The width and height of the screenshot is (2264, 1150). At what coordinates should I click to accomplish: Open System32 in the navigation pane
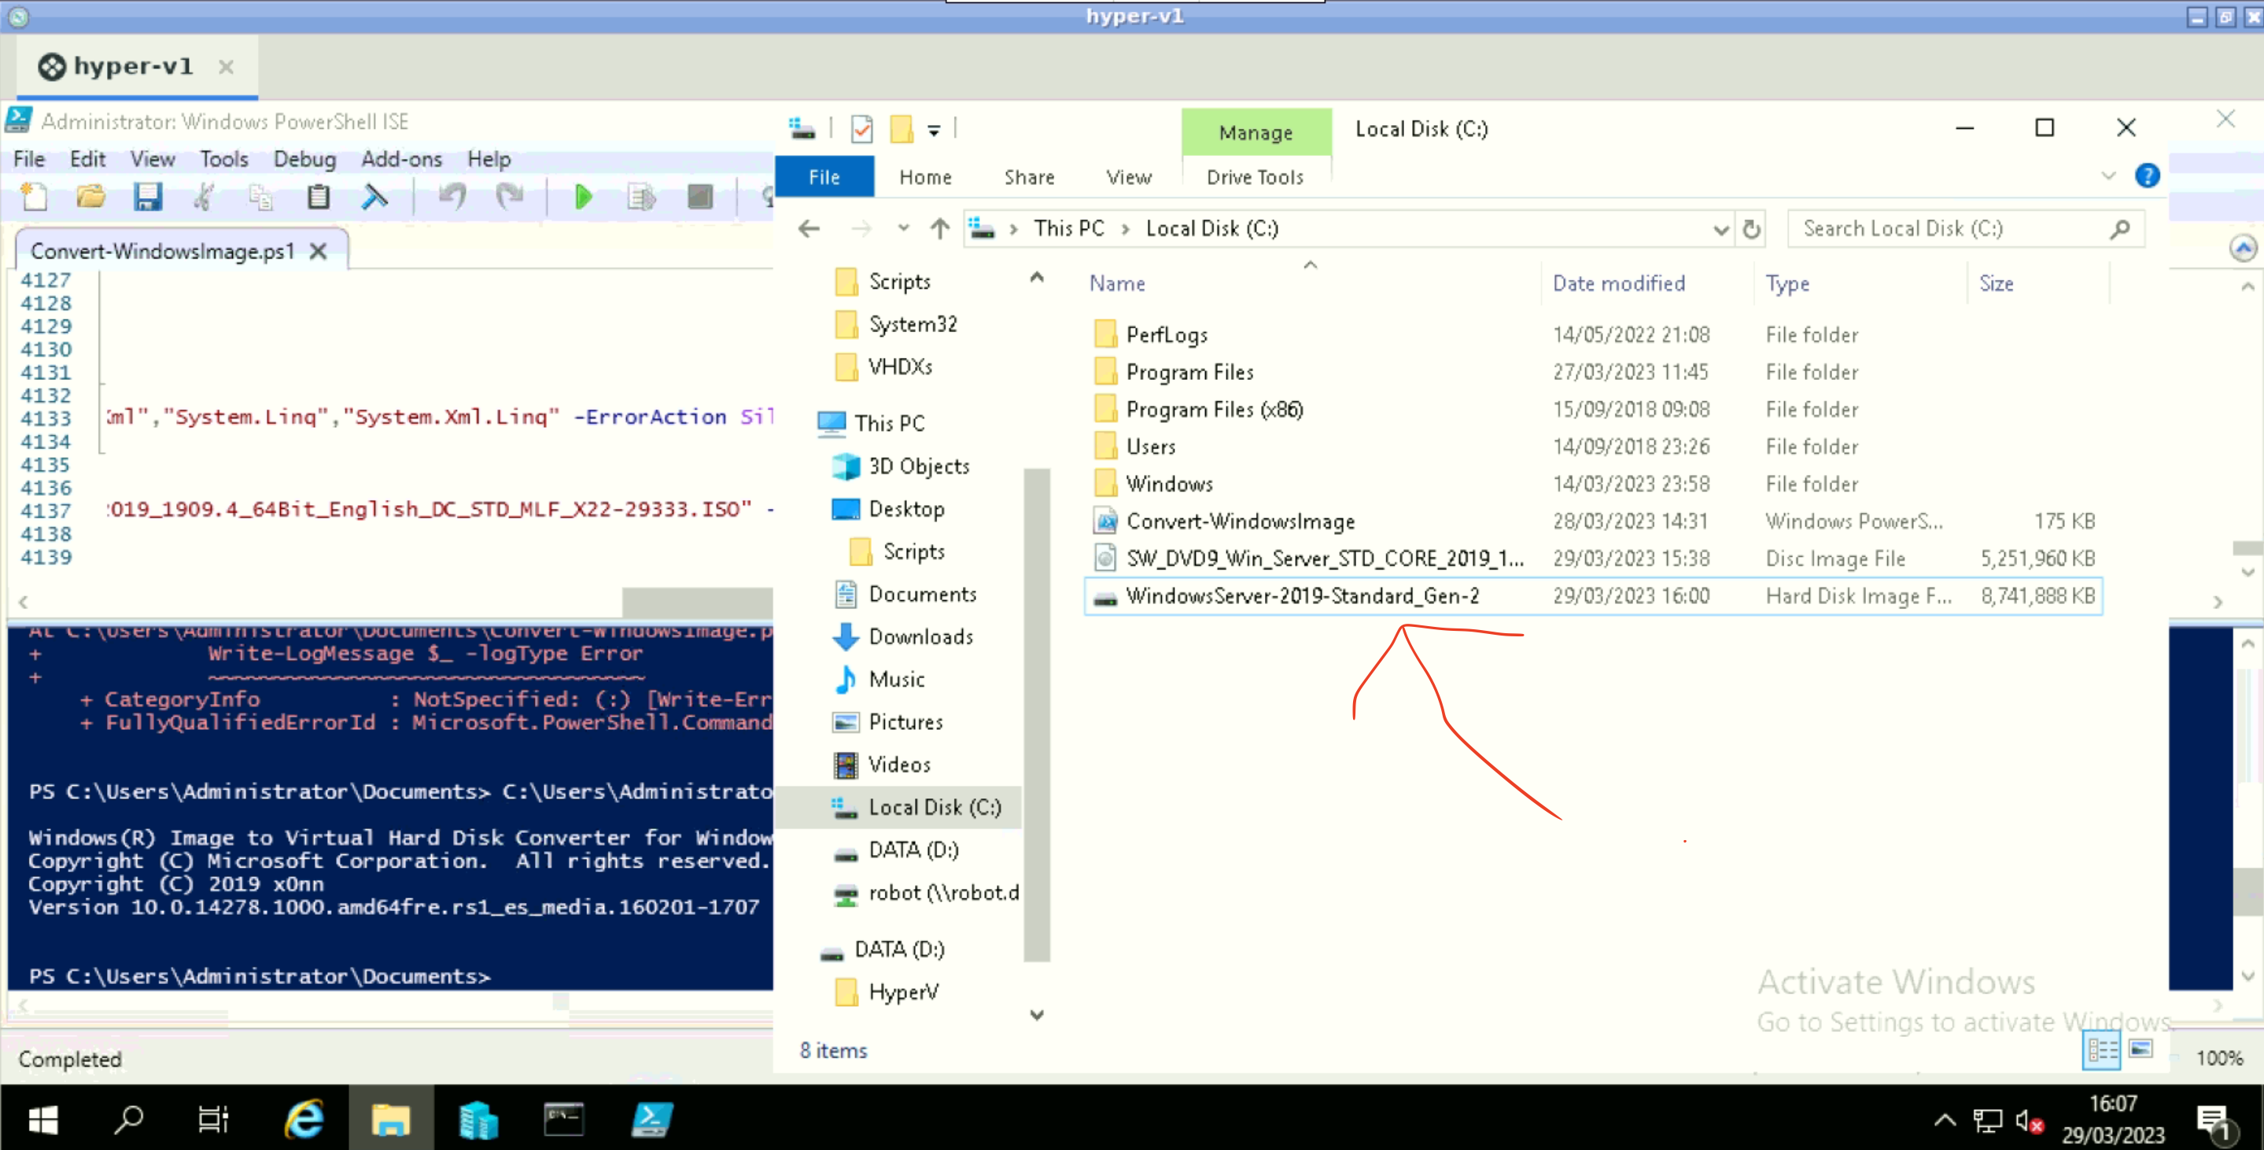(913, 324)
